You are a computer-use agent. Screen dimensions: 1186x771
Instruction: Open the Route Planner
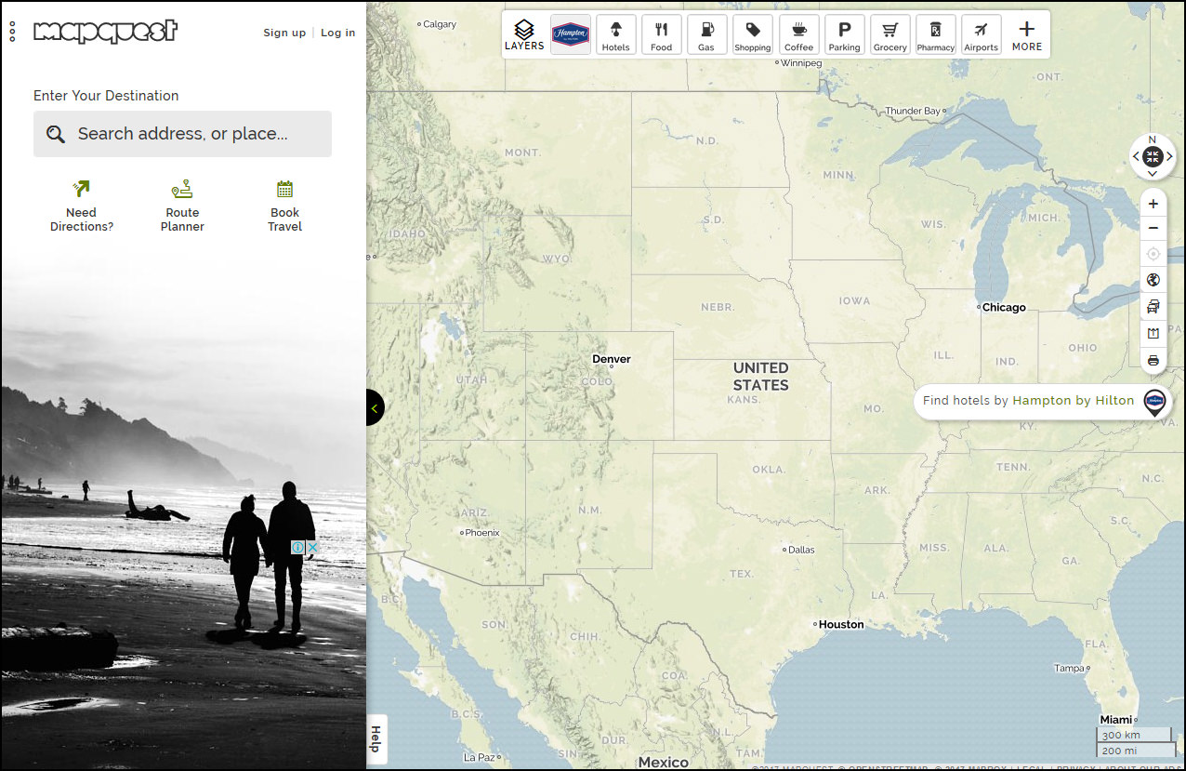[182, 206]
